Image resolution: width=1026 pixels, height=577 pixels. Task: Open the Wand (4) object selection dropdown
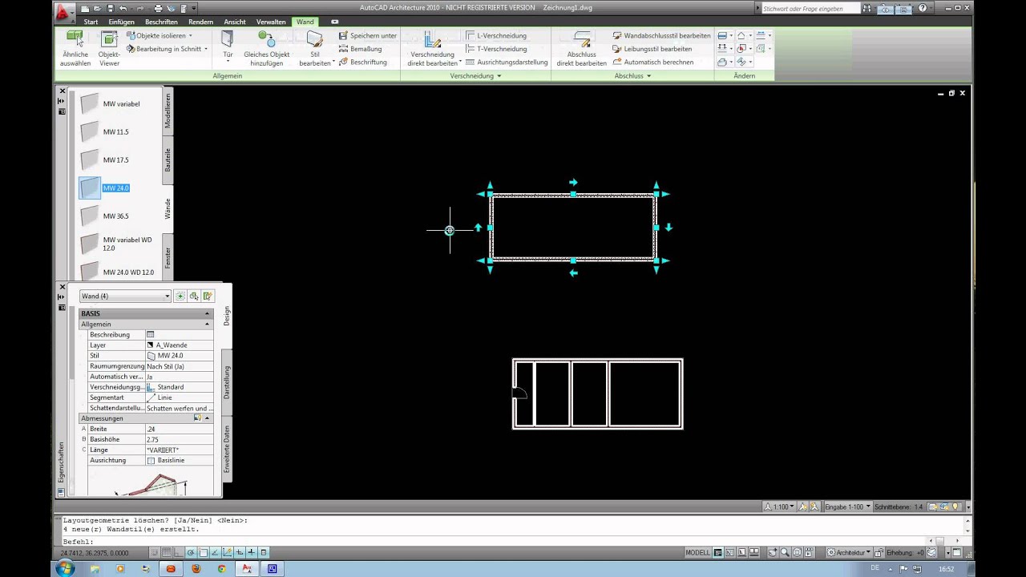point(125,297)
